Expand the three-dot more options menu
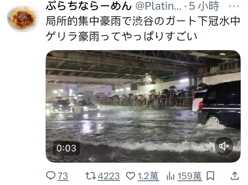 [x=234, y=6]
